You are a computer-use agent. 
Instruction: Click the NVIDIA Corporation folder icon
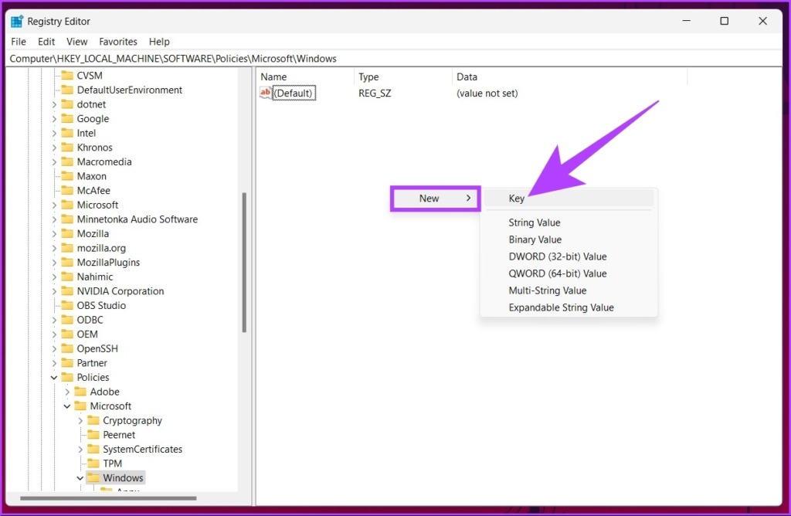(x=67, y=291)
